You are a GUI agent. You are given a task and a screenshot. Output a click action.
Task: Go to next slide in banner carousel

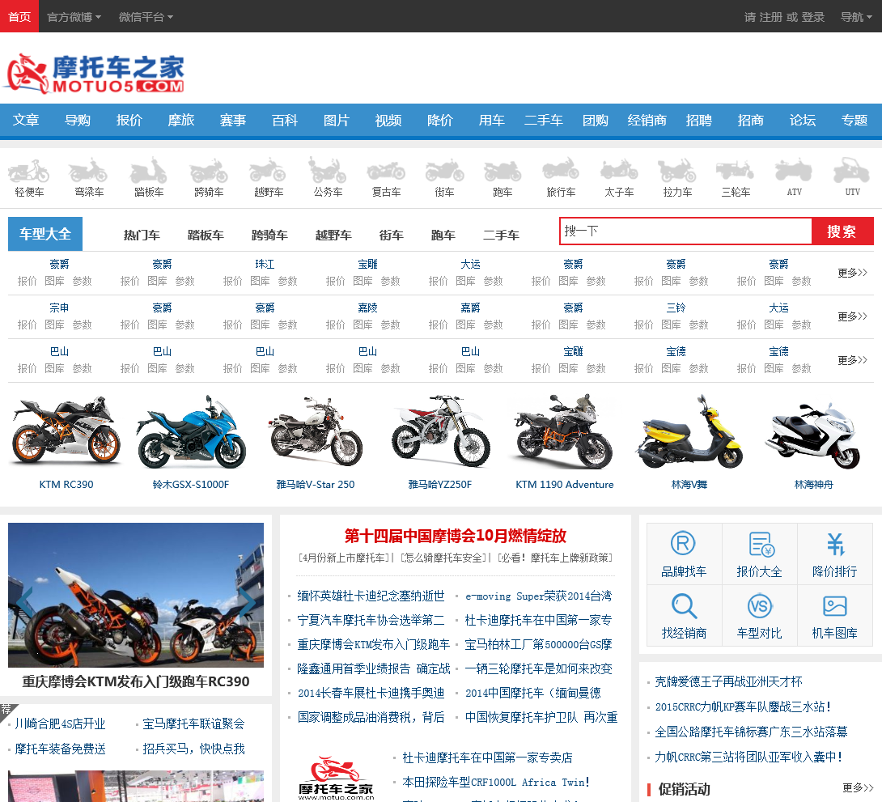tap(248, 600)
